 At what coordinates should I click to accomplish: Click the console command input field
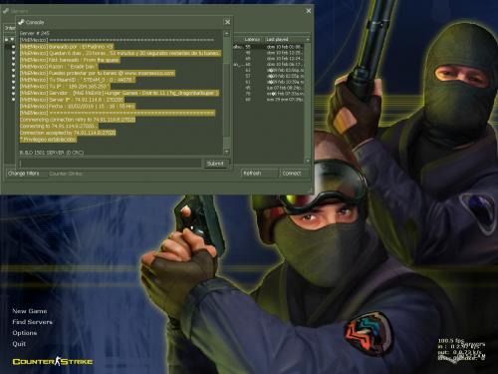pyautogui.click(x=111, y=164)
